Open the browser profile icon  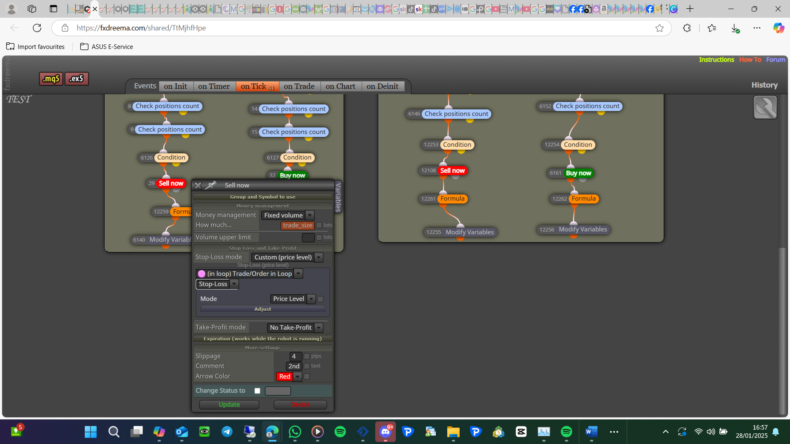pos(12,9)
